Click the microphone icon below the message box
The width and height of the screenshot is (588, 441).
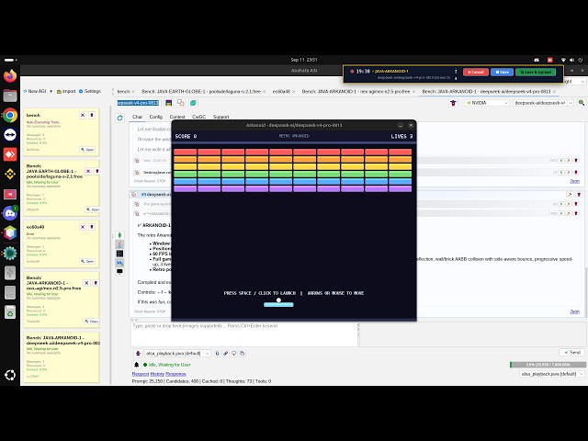point(217,353)
